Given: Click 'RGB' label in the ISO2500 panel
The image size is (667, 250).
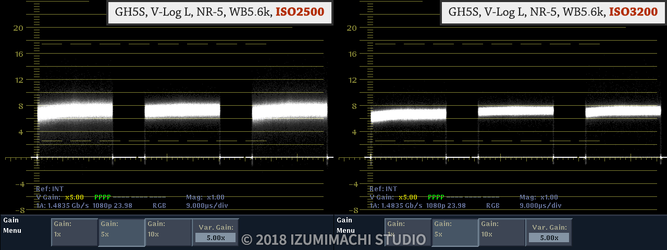Looking at the screenshot, I should (159, 206).
